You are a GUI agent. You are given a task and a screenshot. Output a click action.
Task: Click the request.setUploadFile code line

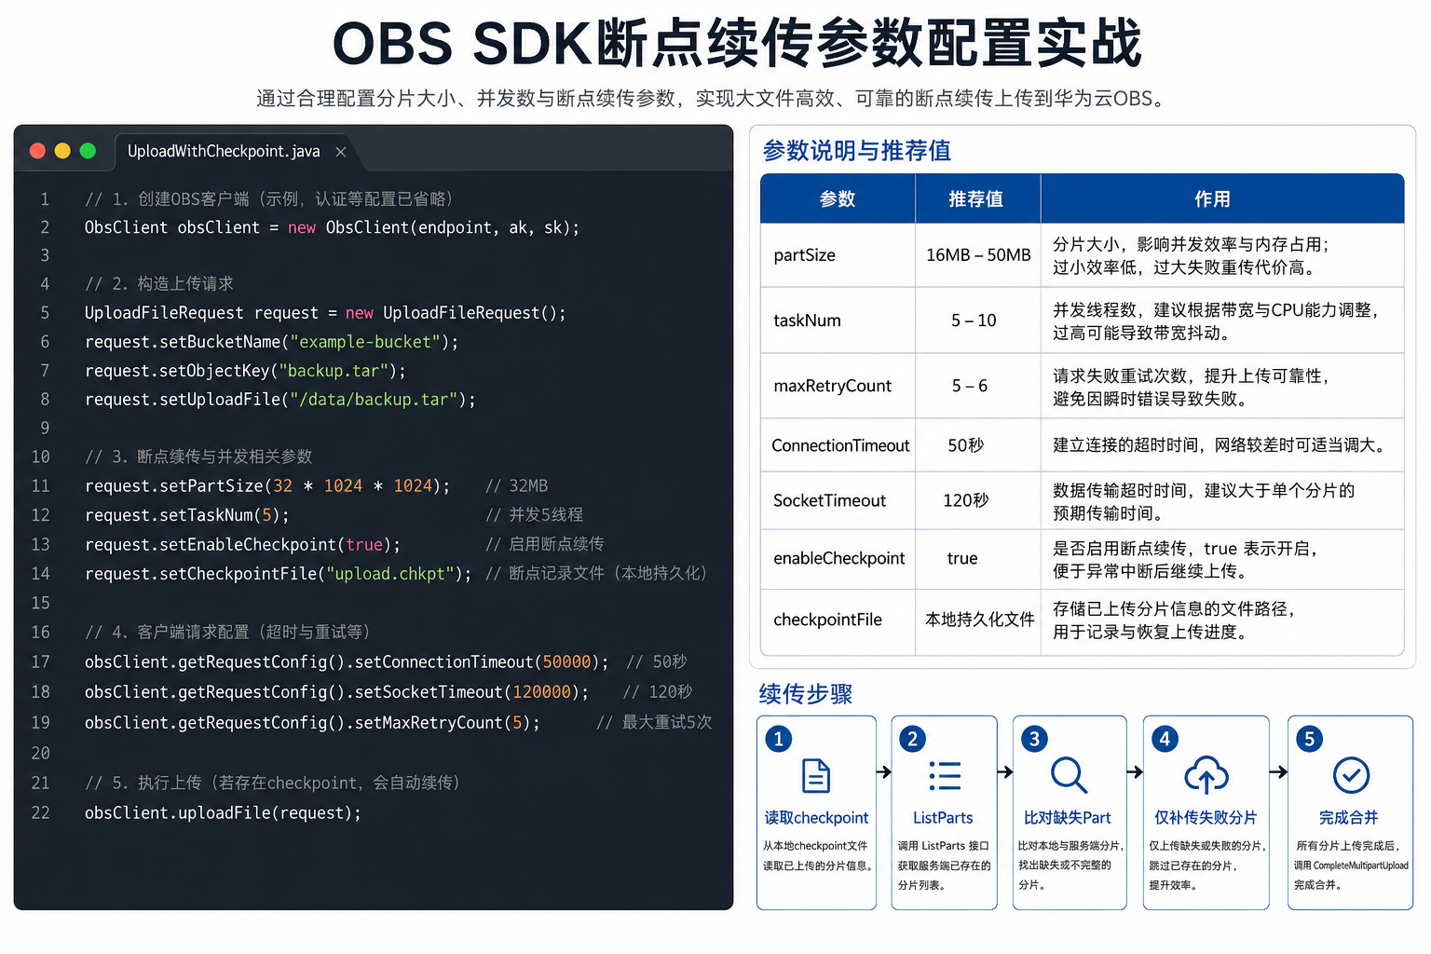(x=279, y=400)
